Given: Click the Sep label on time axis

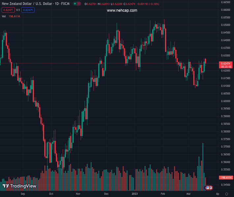Looking at the screenshot, I should 23,194.
